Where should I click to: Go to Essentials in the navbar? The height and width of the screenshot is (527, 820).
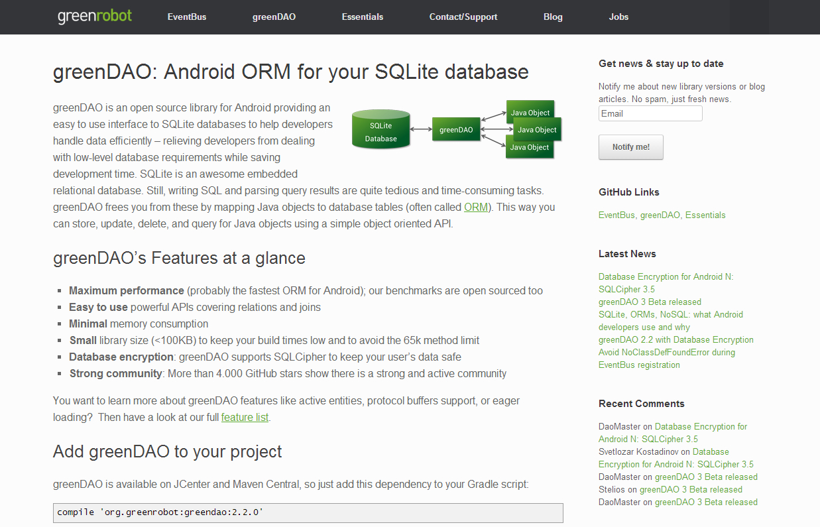[x=363, y=17]
